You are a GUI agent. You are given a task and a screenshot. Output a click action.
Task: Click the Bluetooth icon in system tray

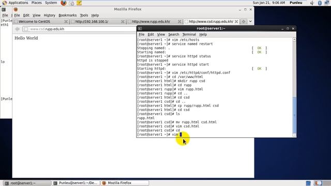pyautogui.click(x=320, y=3)
